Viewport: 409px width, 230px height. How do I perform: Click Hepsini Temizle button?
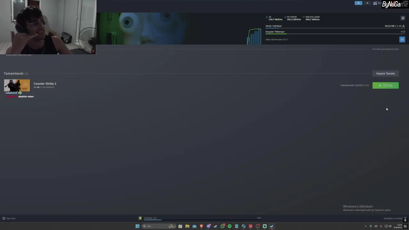[385, 73]
